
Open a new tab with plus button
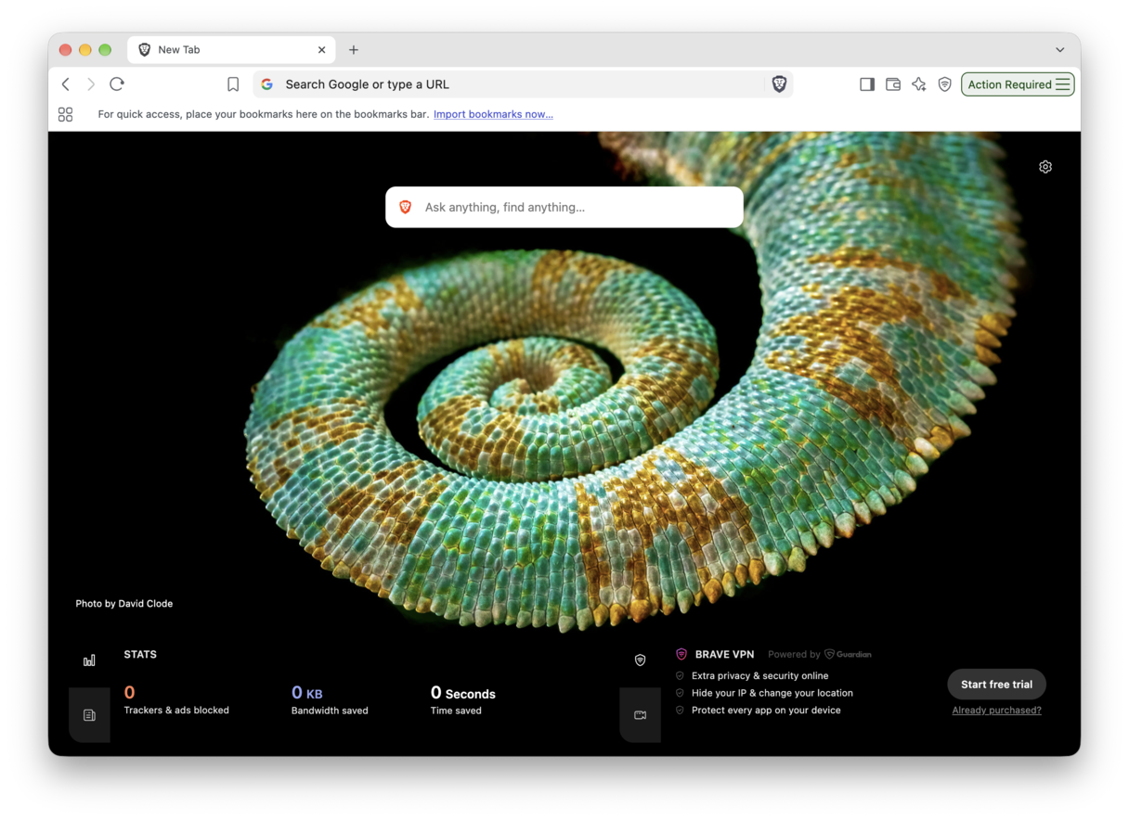[x=354, y=50]
